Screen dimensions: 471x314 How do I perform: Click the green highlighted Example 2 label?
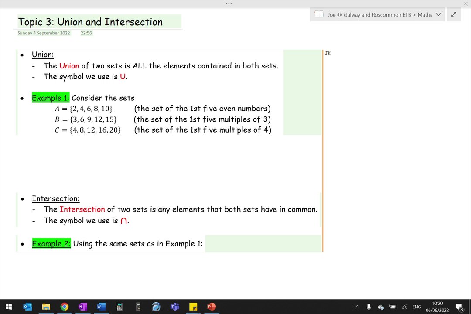[x=51, y=243]
